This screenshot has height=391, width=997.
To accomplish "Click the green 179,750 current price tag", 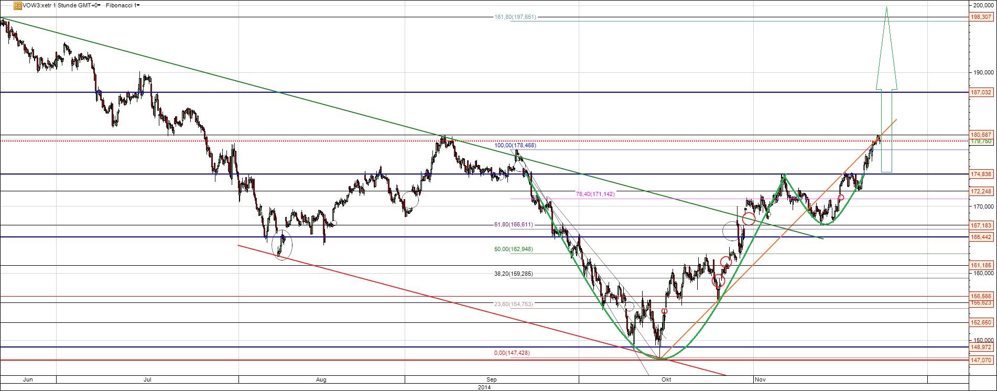I will 981,142.
